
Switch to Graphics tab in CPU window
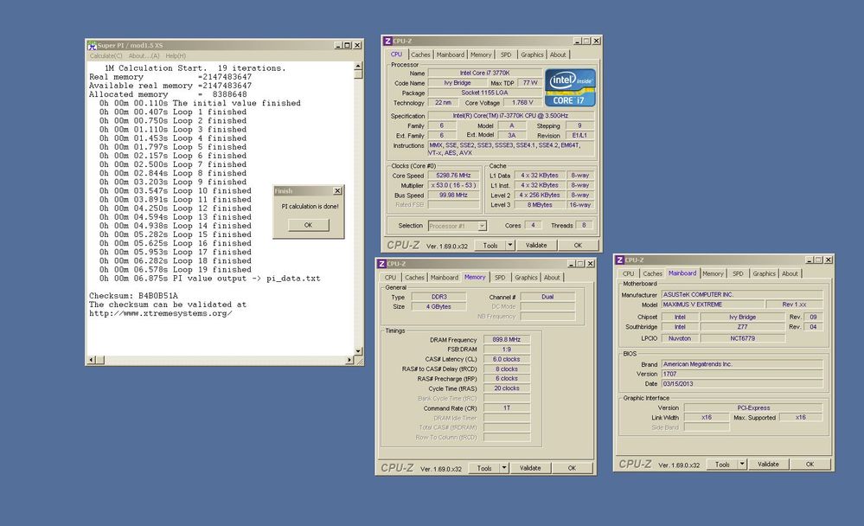click(532, 55)
